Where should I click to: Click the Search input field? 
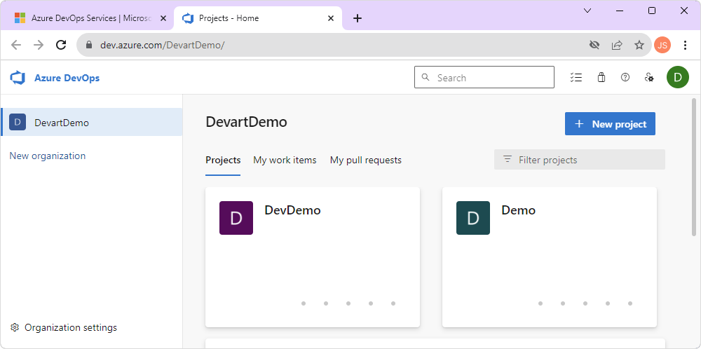[484, 77]
